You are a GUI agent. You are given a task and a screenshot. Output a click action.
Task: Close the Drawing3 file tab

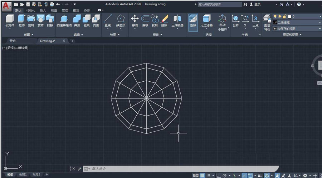point(64,41)
